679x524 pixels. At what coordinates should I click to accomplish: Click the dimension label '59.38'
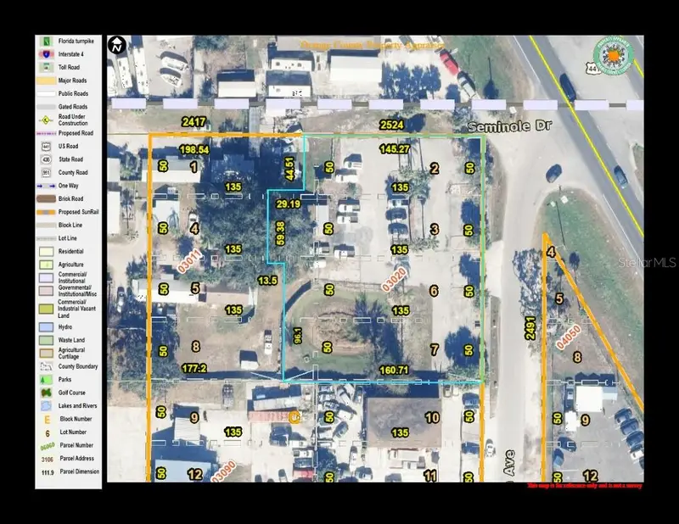[280, 234]
